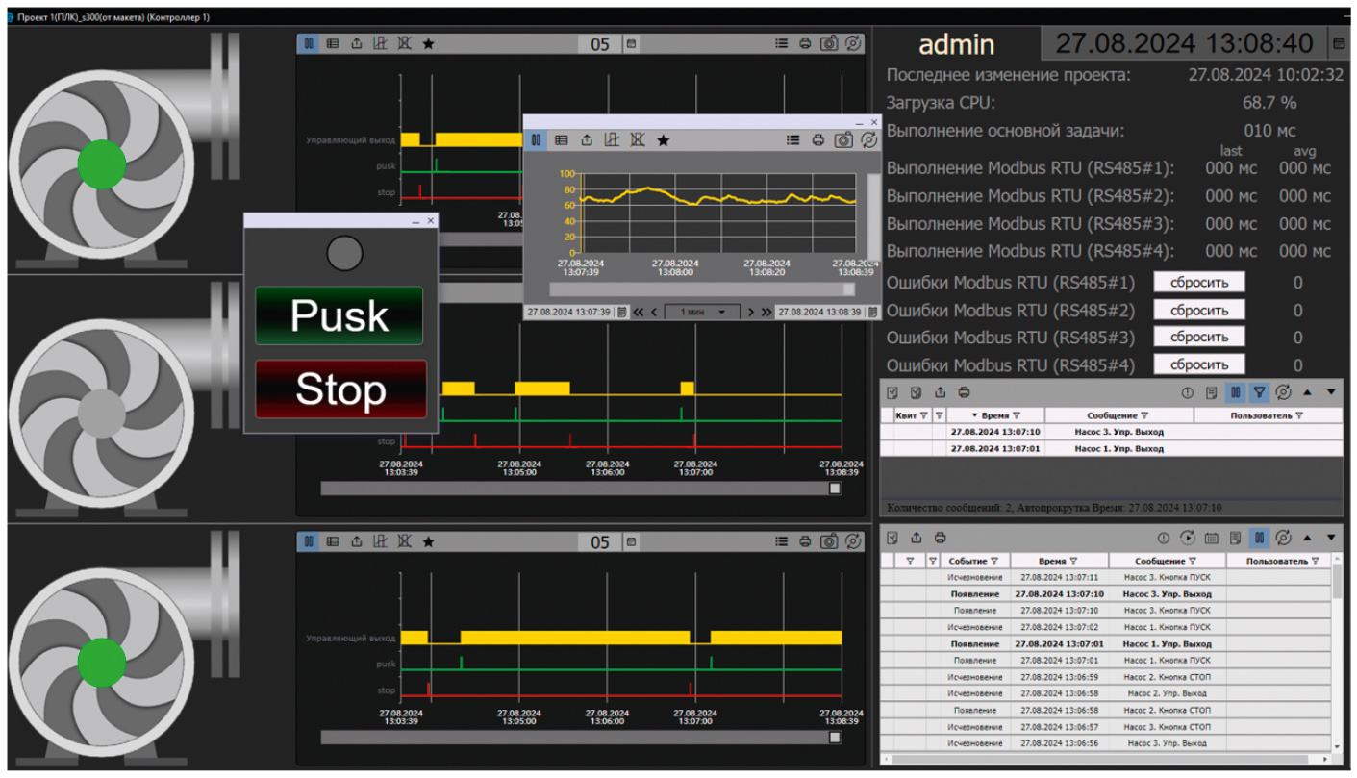Viewport: 1357px width, 778px height.
Task: Open table view in popup trend window
Action: tap(561, 140)
